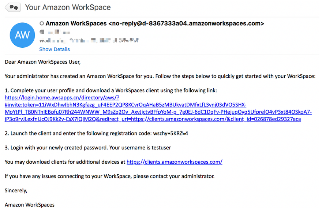The image size is (322, 211).
Task: Click the contact your administrator sentence
Action: pos(109,176)
